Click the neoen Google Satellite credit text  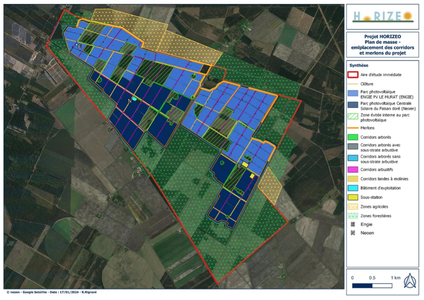point(51,292)
